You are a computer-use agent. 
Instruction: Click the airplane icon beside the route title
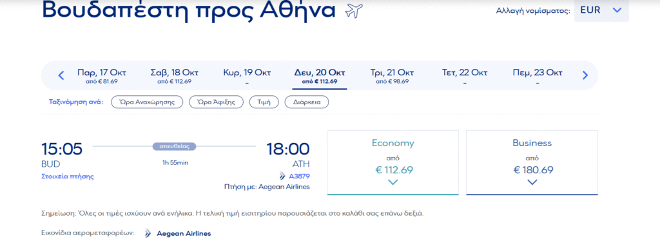pos(354,10)
